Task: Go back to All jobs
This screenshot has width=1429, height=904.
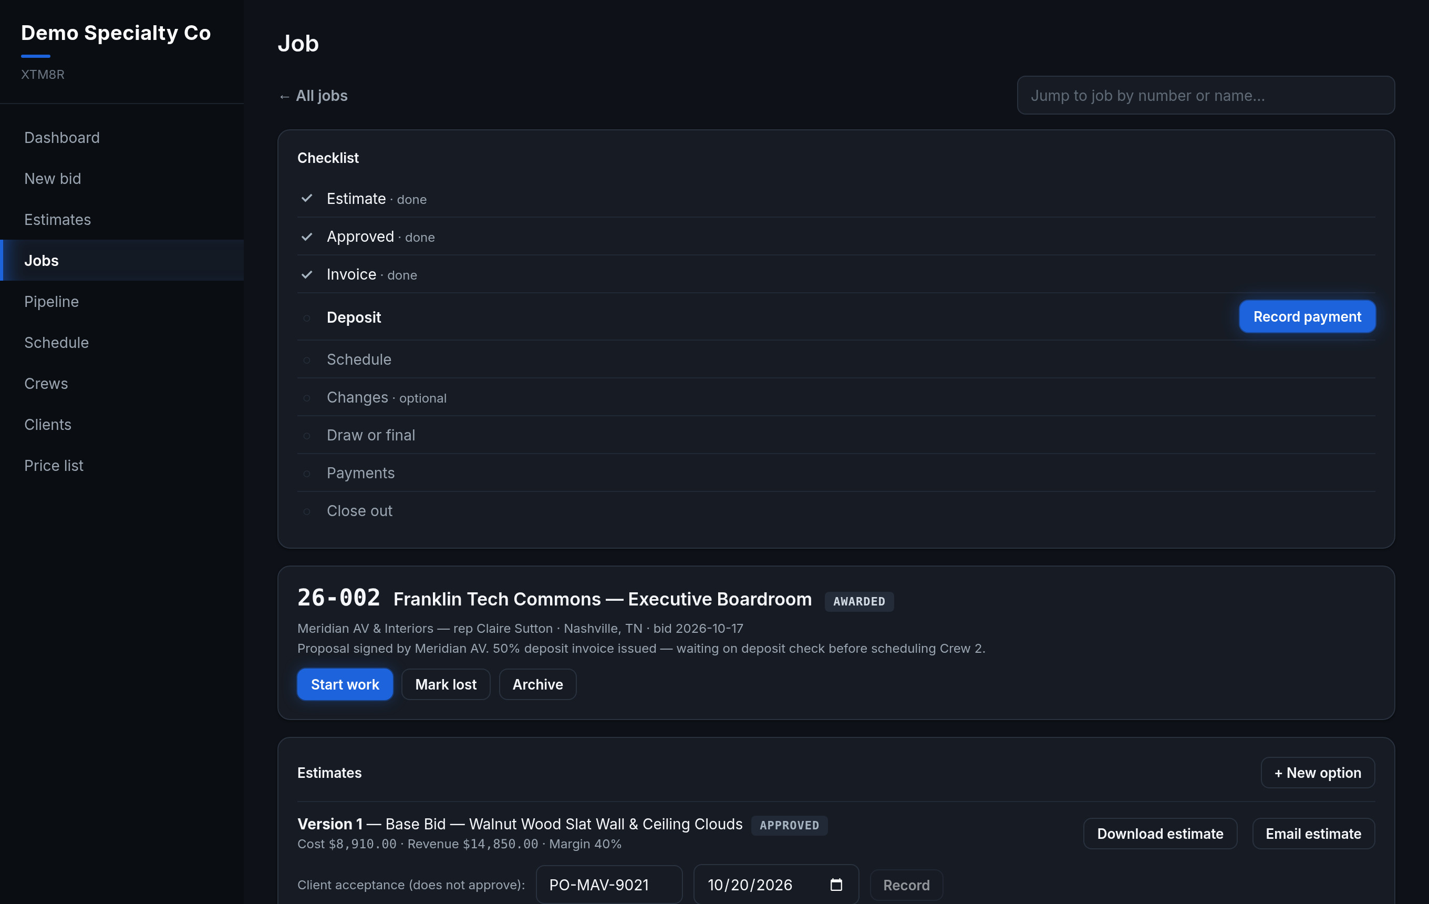Action: [x=313, y=96]
